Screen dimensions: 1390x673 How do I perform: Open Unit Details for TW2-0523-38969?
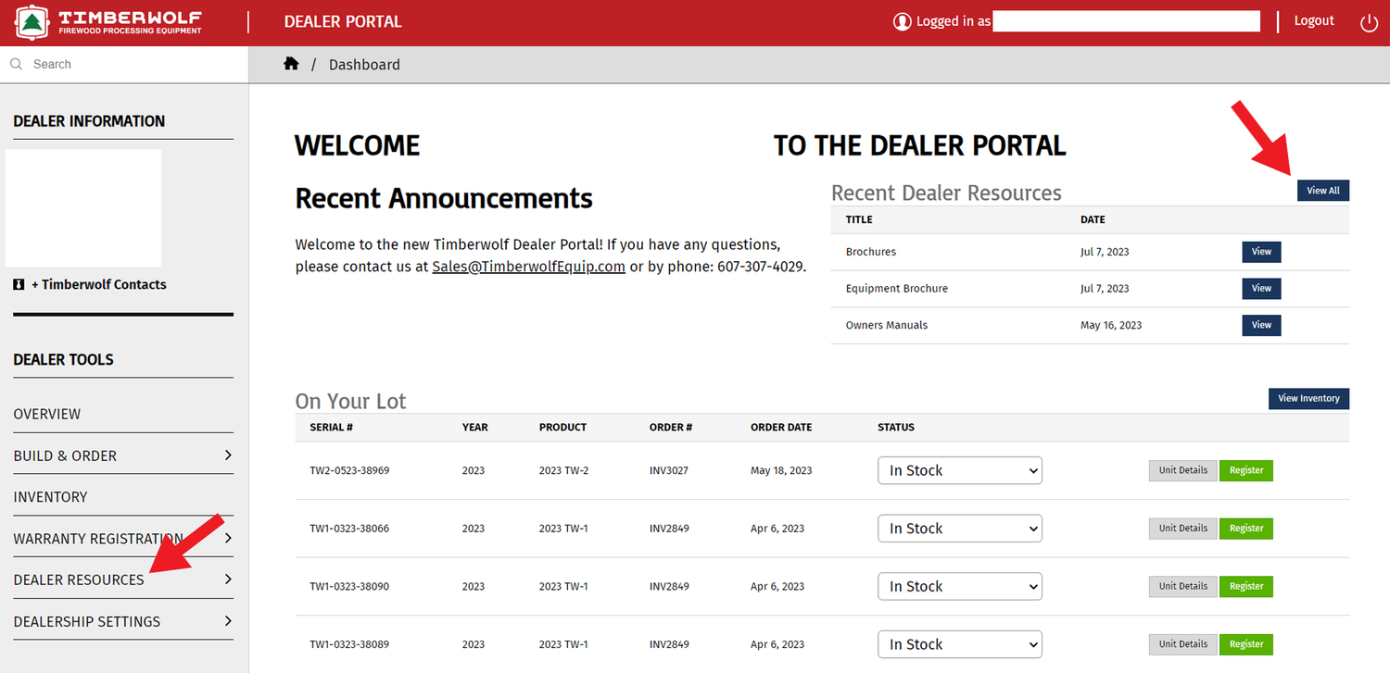1183,470
